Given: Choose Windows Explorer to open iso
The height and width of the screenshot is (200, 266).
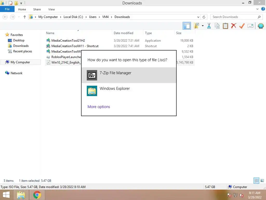Looking at the screenshot, I should [129, 91].
